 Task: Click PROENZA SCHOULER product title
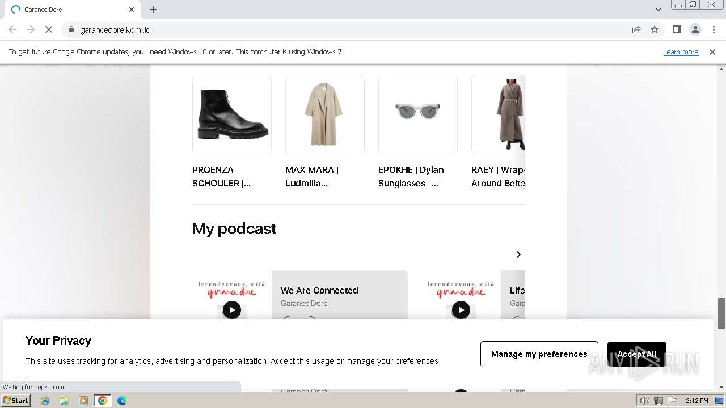point(222,176)
